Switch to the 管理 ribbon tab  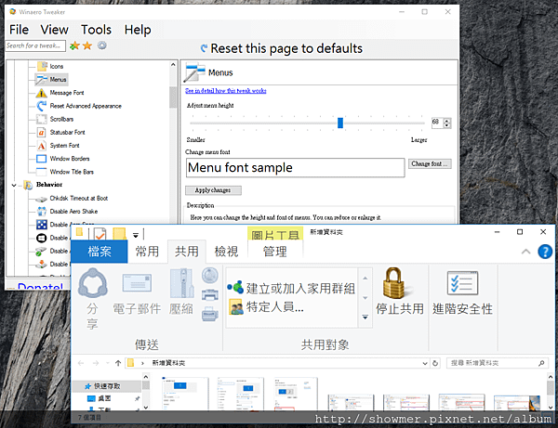(x=274, y=252)
